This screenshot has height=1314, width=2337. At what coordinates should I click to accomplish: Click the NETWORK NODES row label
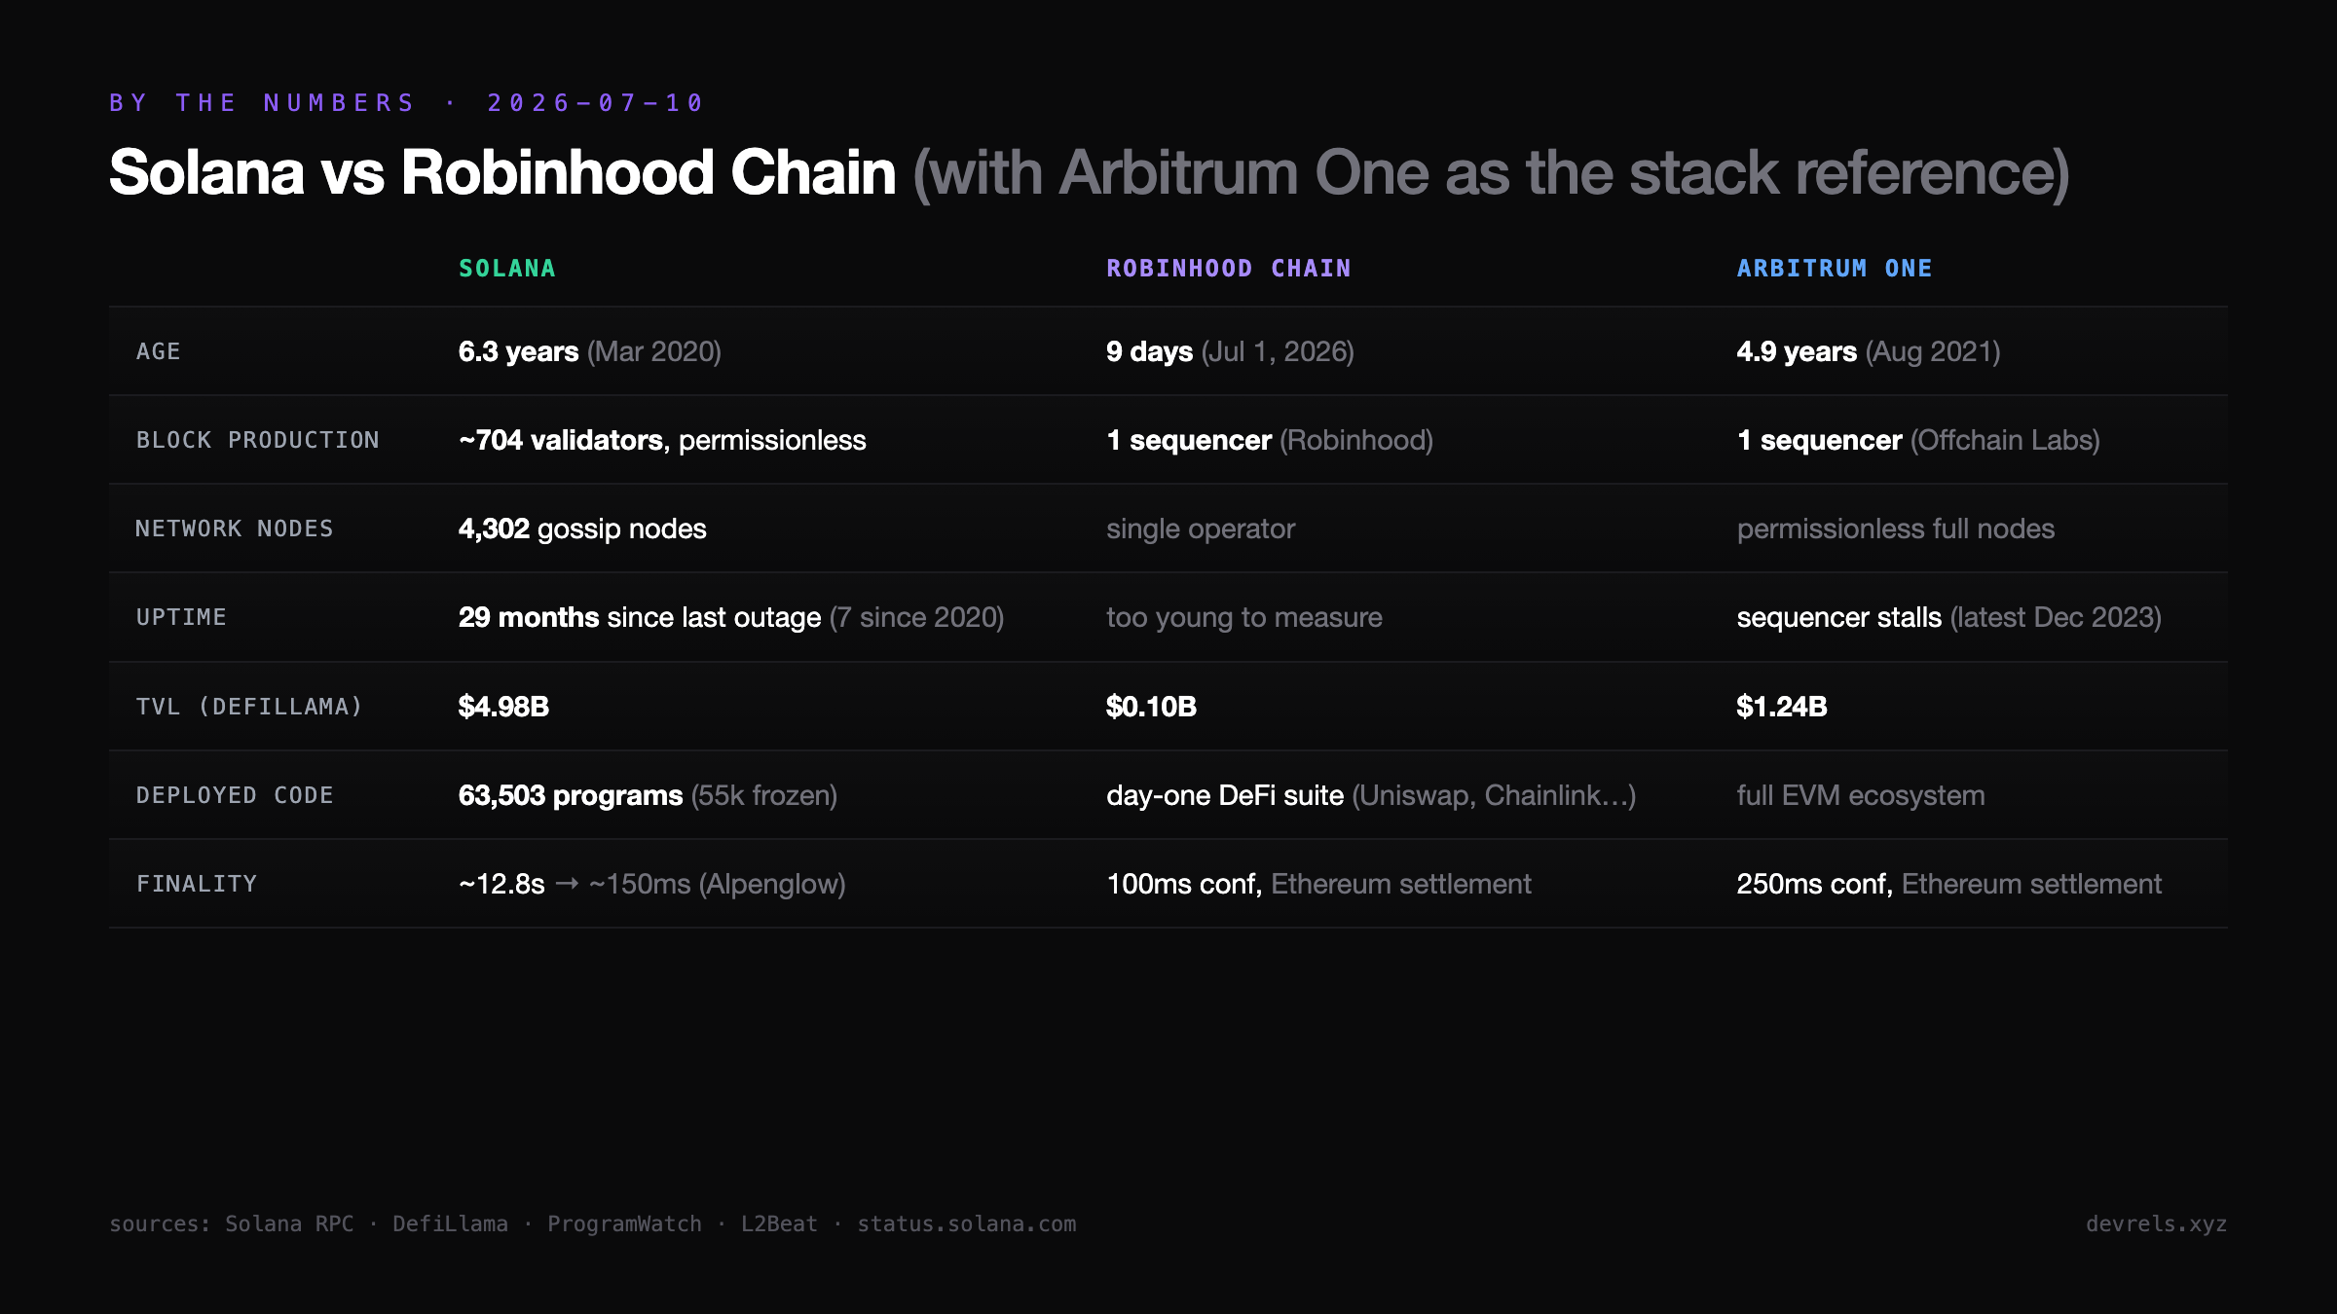pos(235,529)
